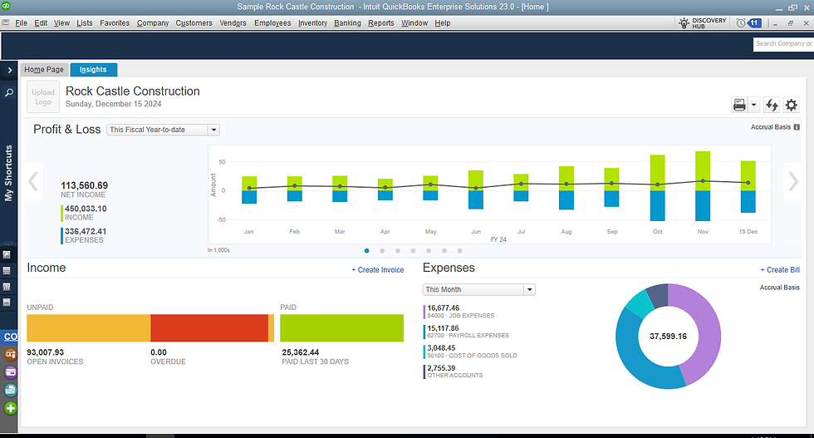Click the Create Bill link
Viewport: 814px width, 438px height.
point(780,269)
